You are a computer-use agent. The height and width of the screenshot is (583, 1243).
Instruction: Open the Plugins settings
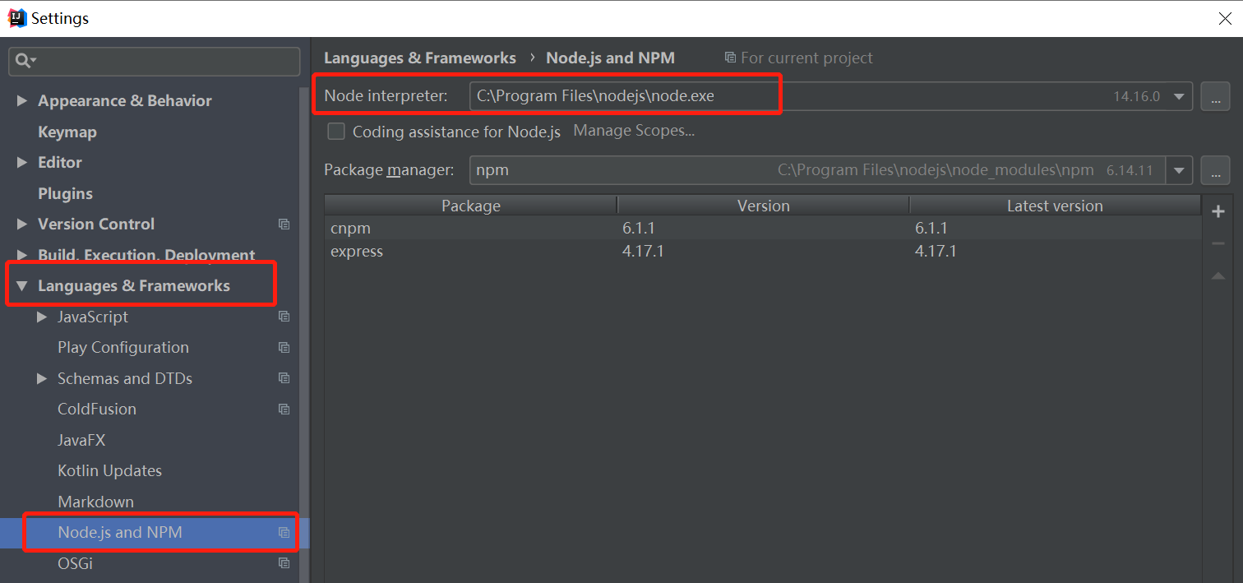point(65,193)
